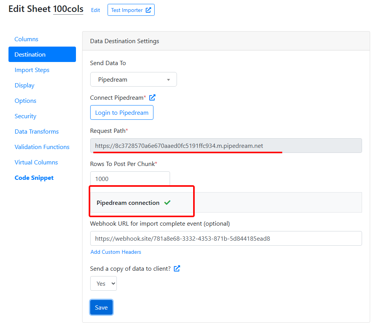
Task: Navigate to the Security section
Action: click(25, 116)
